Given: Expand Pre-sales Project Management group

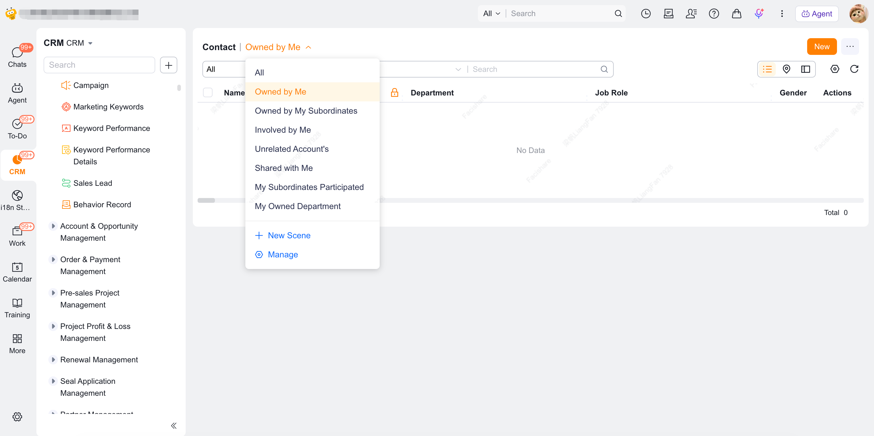Looking at the screenshot, I should 53,293.
